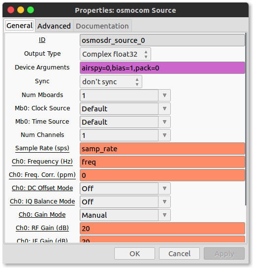
Task: Click the ID field osmosdr_source_0
Action: tap(162, 40)
